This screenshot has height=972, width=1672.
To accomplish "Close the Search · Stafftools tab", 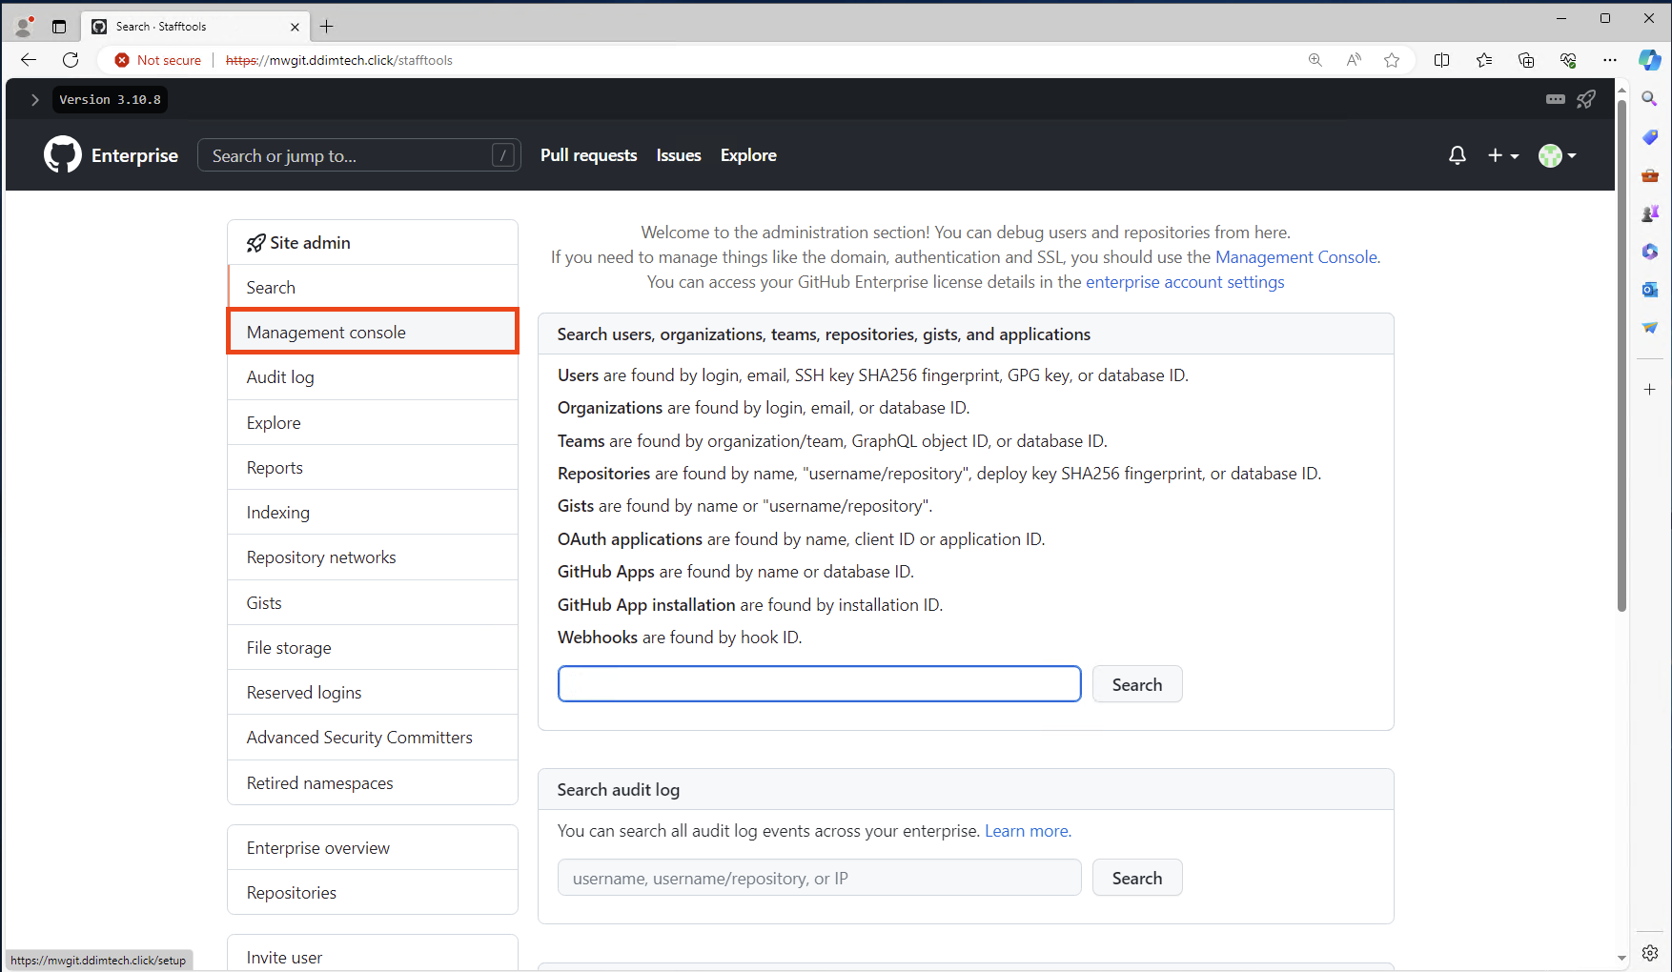I will point(295,27).
